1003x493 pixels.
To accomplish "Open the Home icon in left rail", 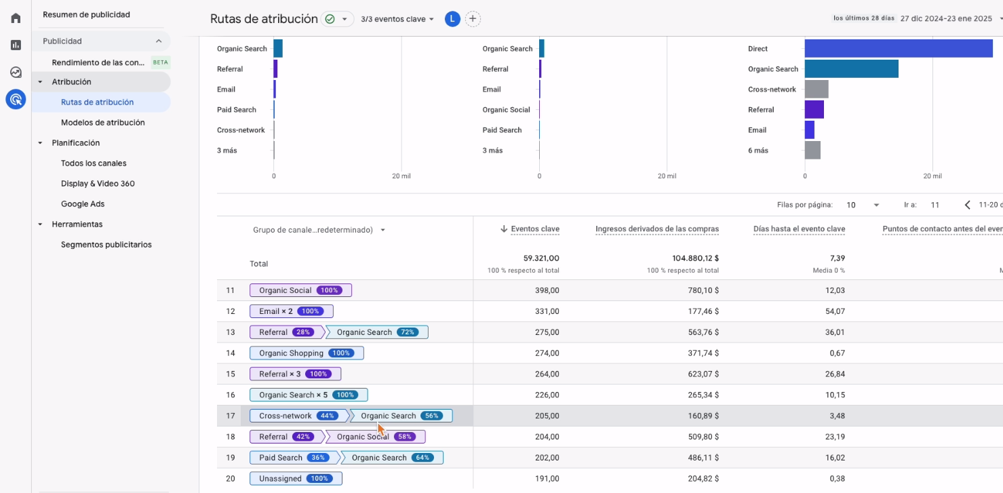I will click(x=16, y=18).
